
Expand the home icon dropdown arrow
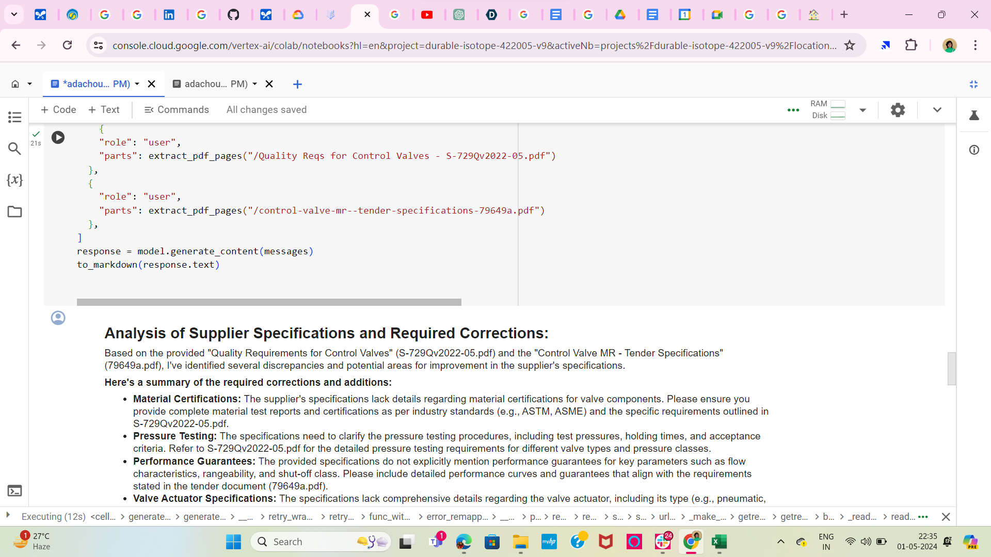(x=30, y=84)
